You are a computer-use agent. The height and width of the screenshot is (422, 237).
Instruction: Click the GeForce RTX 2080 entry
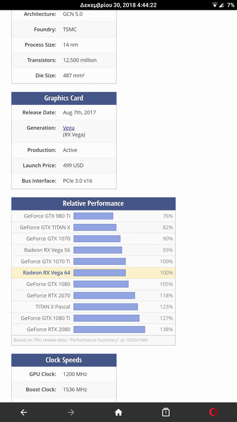[x=93, y=329]
